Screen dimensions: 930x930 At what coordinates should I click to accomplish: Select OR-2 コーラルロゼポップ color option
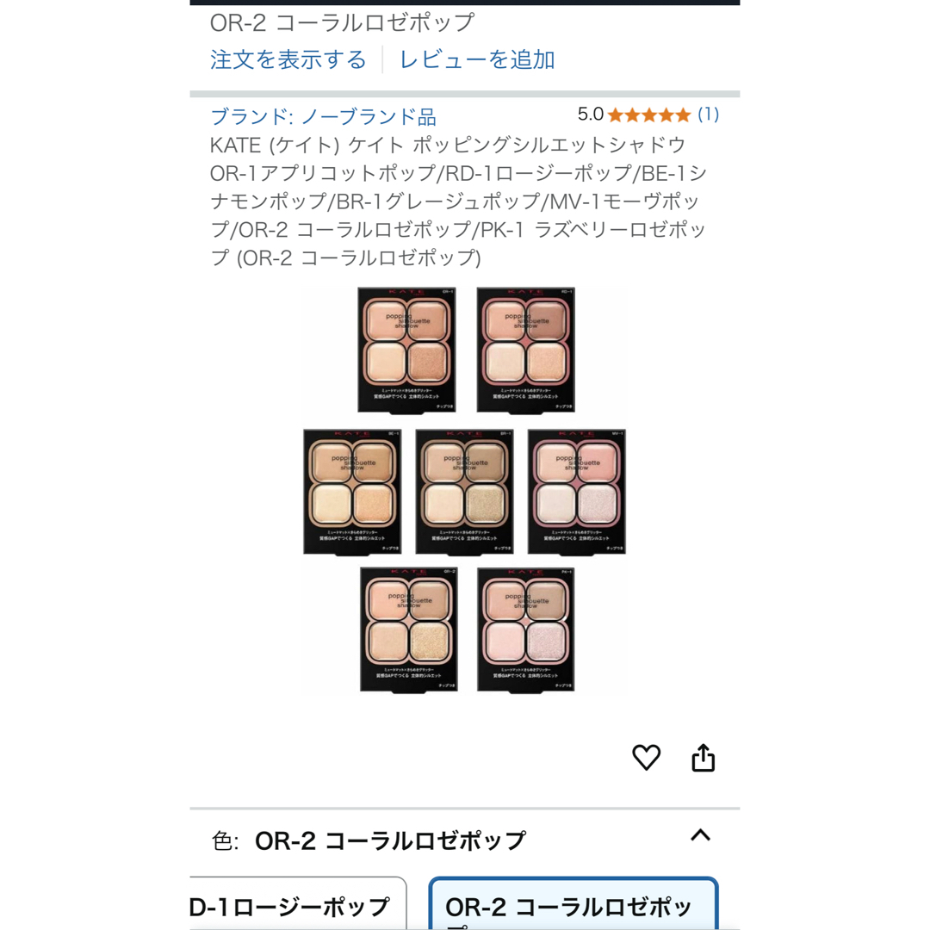pyautogui.click(x=573, y=903)
